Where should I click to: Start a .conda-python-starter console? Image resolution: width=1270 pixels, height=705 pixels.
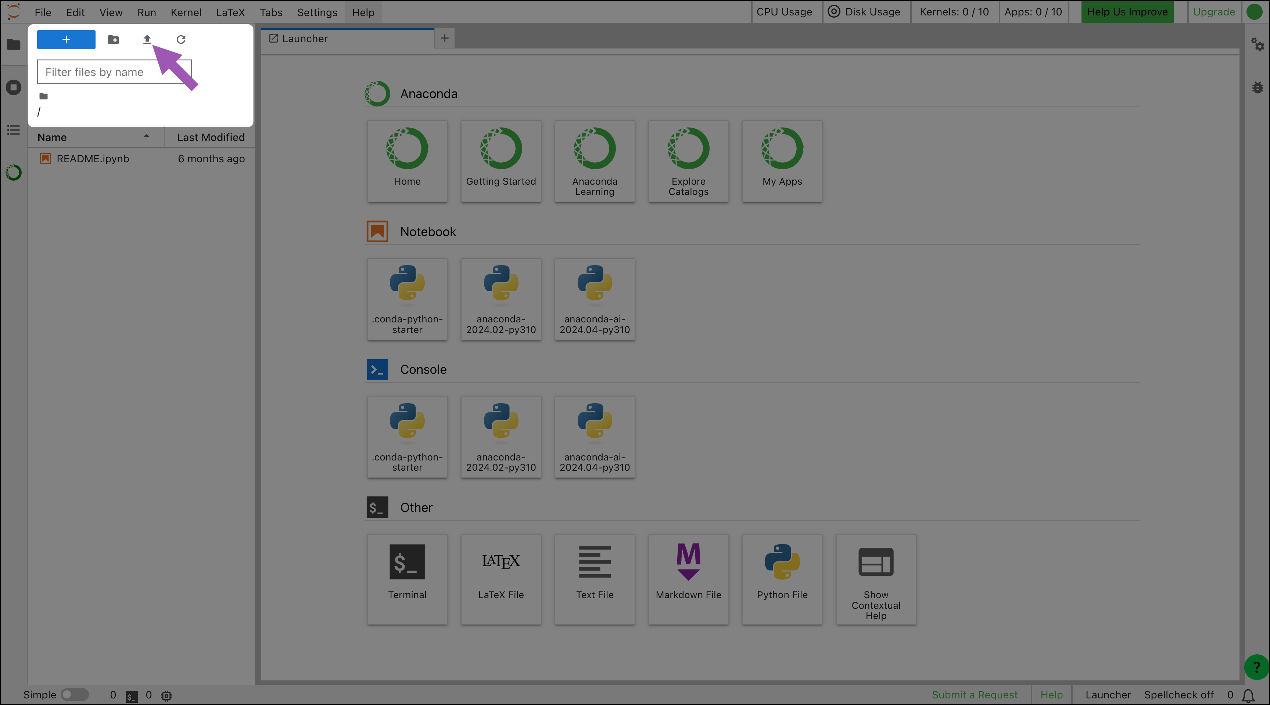point(407,437)
